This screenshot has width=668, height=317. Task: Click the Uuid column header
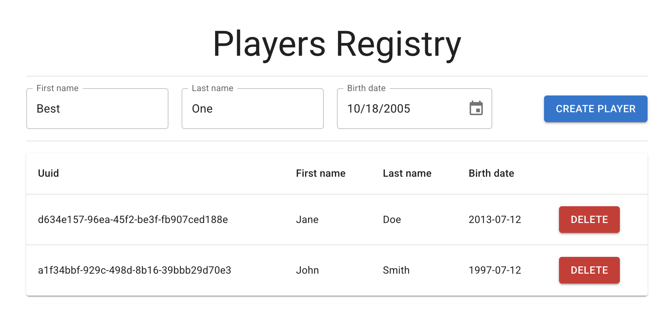click(x=48, y=173)
